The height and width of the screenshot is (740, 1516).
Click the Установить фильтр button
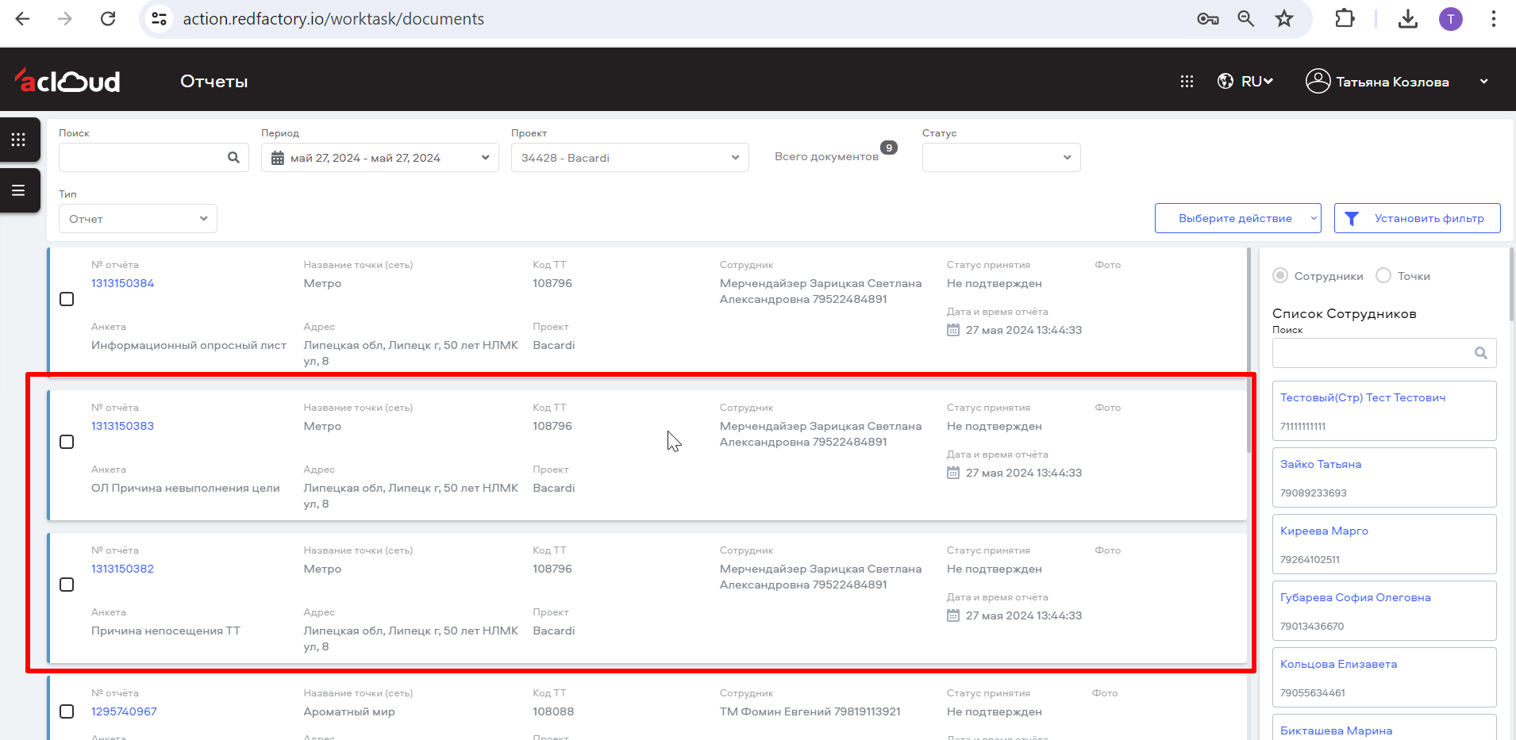(1418, 218)
